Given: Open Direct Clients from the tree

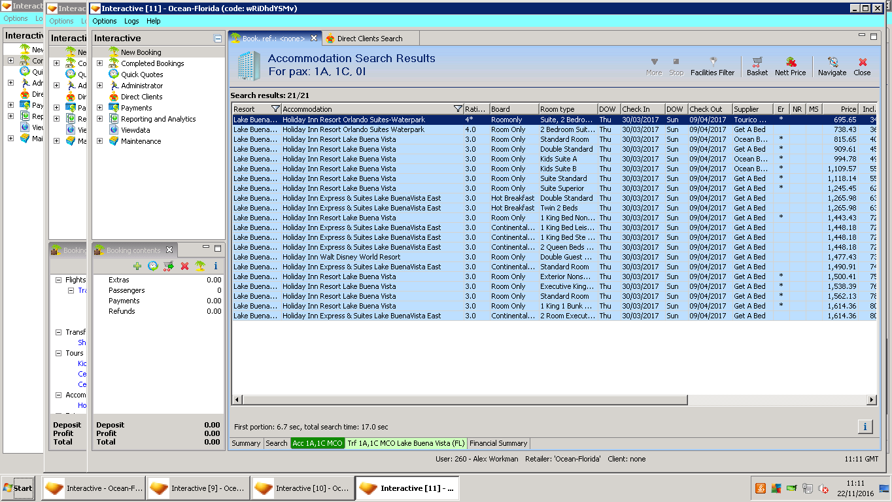Looking at the screenshot, I should (x=141, y=97).
